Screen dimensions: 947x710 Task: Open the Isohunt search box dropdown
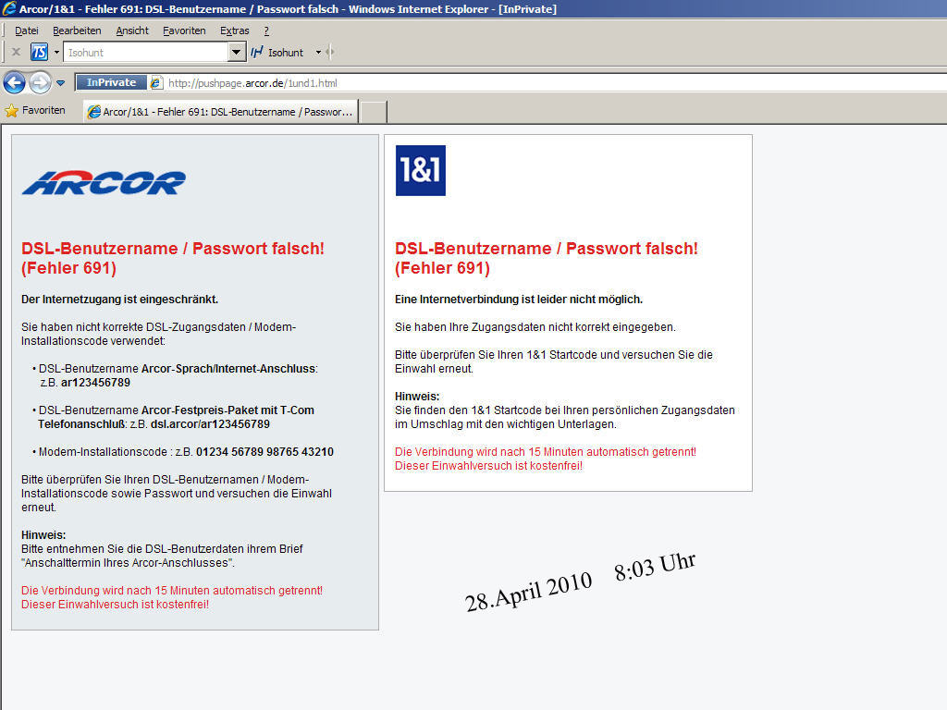236,53
